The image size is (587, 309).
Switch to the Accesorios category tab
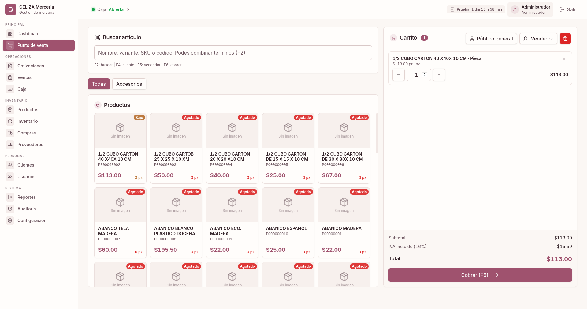tap(129, 84)
